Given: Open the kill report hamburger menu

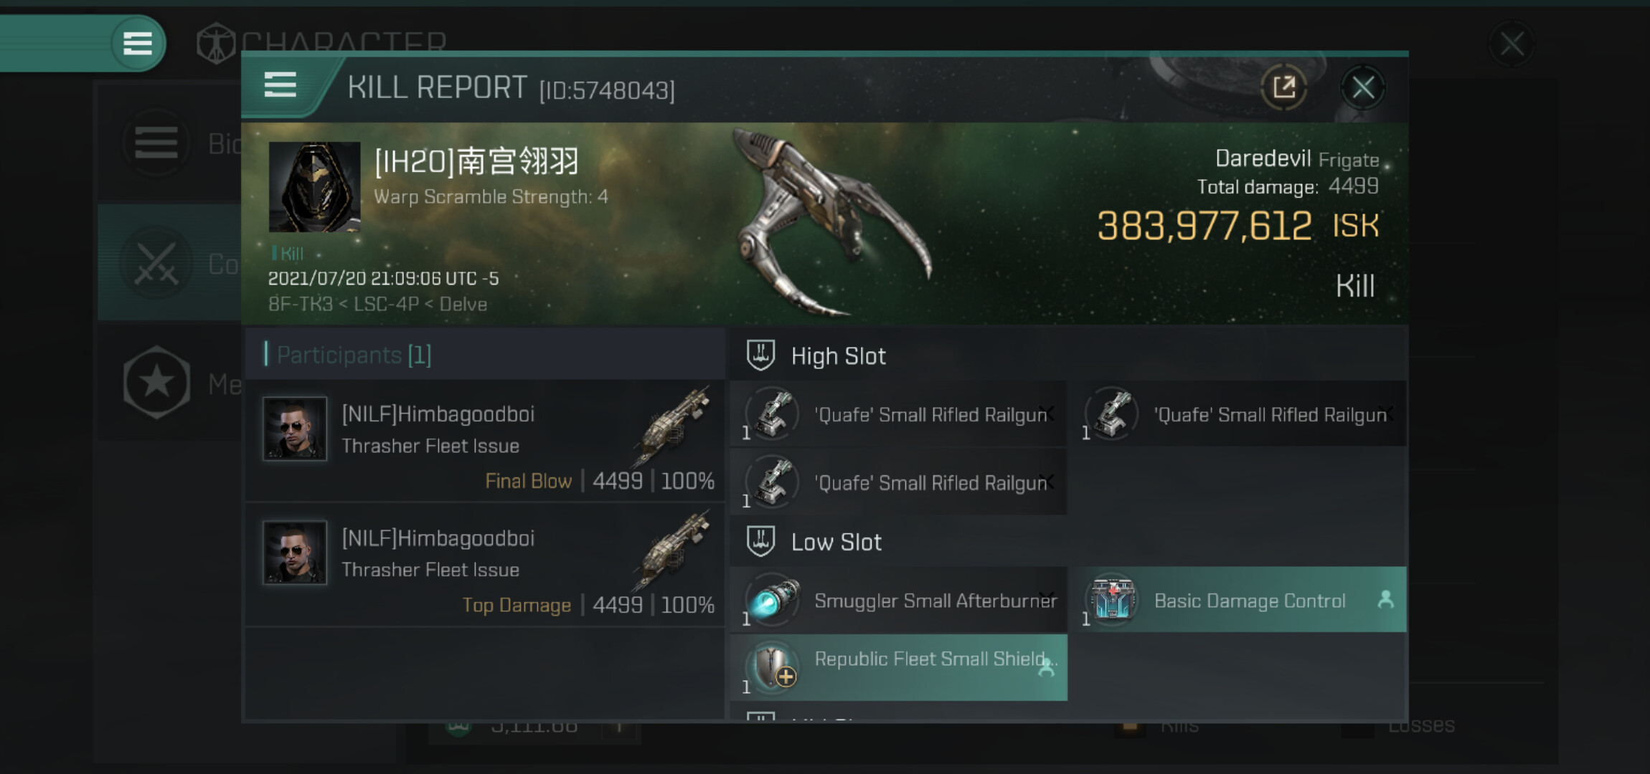Looking at the screenshot, I should [280, 85].
